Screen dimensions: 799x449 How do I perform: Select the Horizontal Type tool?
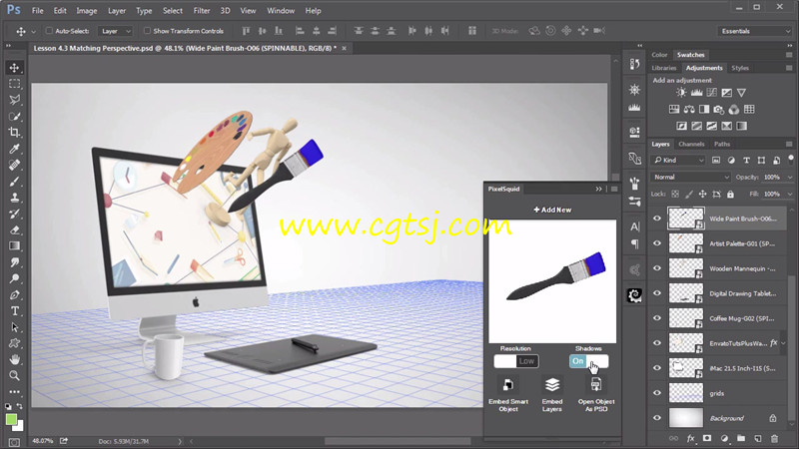coord(14,311)
